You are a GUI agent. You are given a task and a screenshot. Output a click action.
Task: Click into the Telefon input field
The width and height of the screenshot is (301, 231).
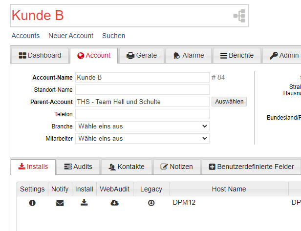[142, 114]
